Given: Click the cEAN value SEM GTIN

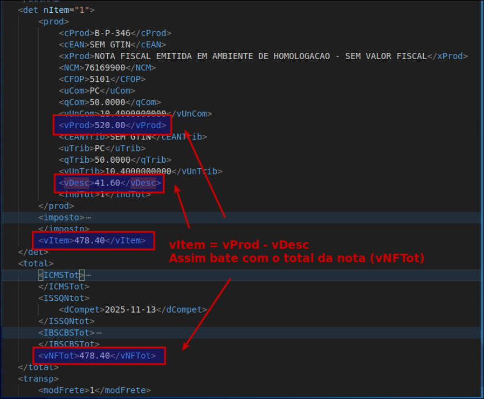Looking at the screenshot, I should (x=110, y=45).
